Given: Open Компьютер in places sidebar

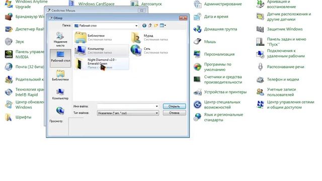Looking at the screenshot, I should click(60, 94).
